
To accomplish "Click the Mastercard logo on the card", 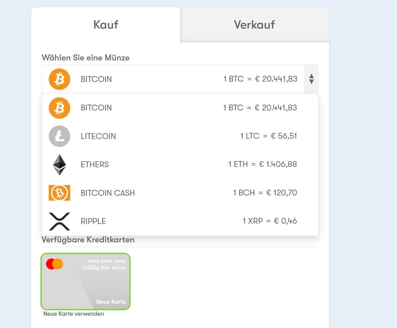I will point(55,264).
